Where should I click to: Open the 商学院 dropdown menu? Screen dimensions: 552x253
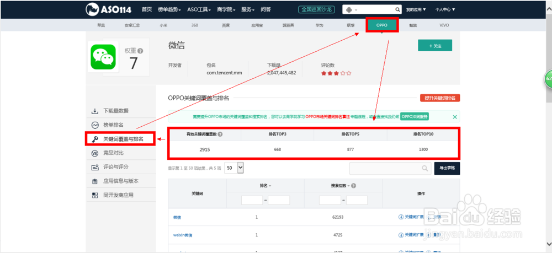click(x=226, y=10)
